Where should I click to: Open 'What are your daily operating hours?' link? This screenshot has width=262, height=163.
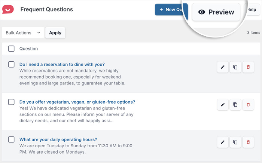pos(58,139)
